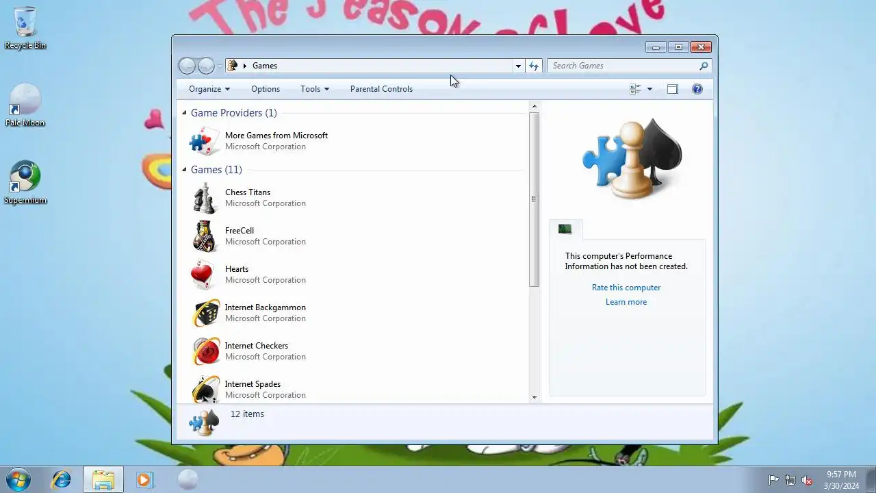
Task: Open Parental Controls
Action: click(x=381, y=89)
